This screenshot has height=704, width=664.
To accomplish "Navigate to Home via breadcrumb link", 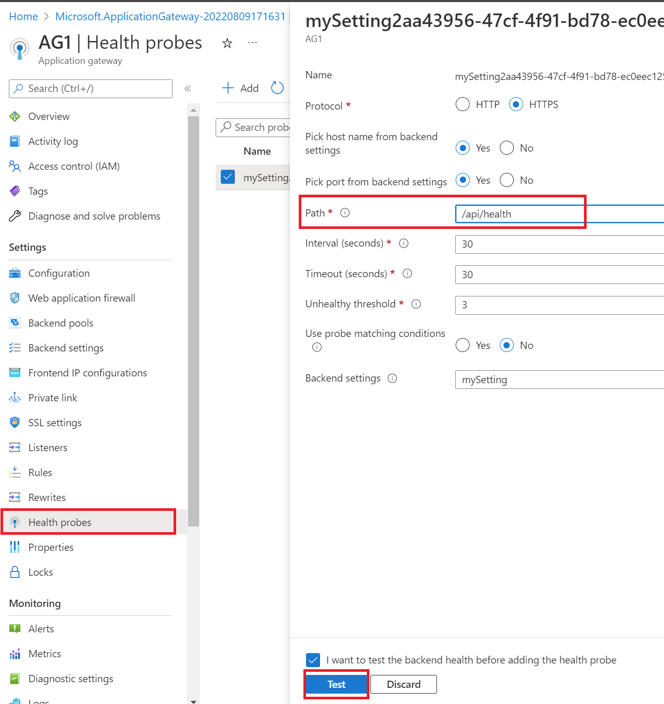I will pos(23,16).
